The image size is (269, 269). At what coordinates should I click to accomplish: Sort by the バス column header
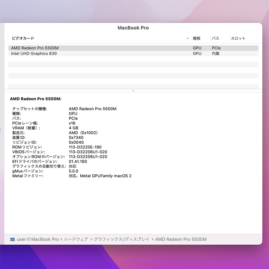point(216,38)
